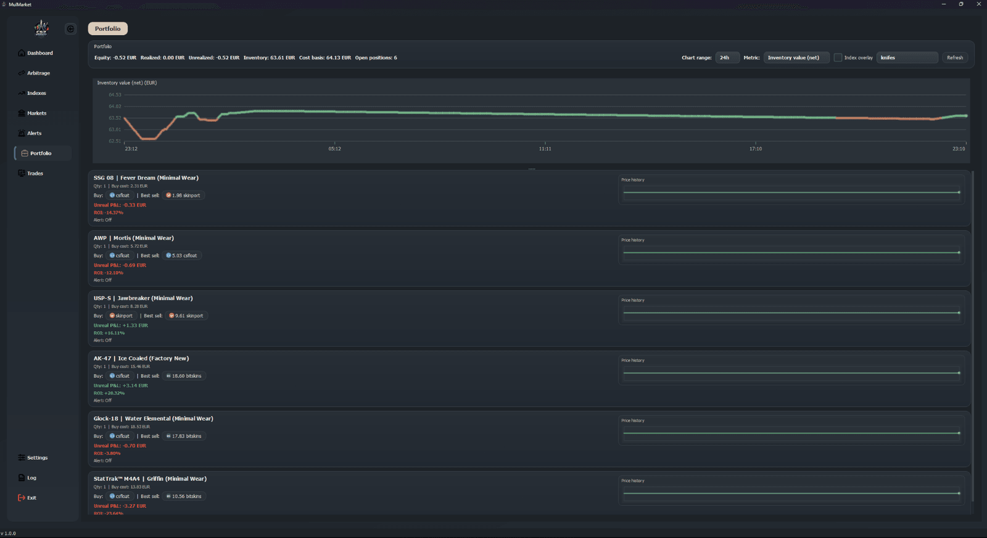Click the positions list vertical scrollbar
987x538 pixels.
click(973, 336)
